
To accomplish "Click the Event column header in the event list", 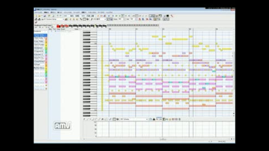I will pos(63,29).
